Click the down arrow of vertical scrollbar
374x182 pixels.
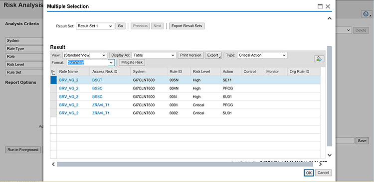pos(330,155)
